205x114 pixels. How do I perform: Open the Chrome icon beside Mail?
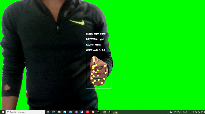(76, 112)
